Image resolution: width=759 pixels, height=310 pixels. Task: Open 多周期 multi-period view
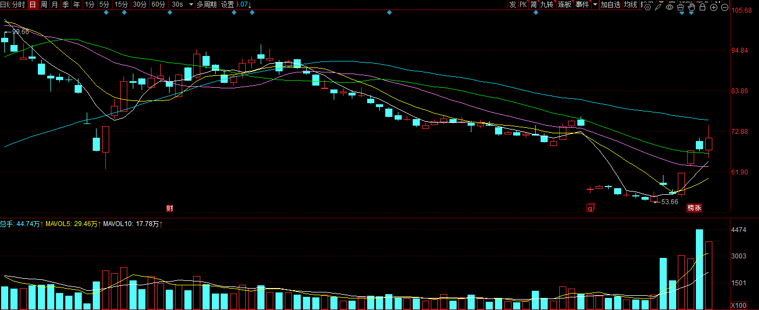coord(207,4)
